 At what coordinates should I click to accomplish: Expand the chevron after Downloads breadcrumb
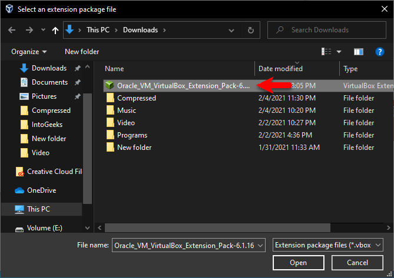pyautogui.click(x=164, y=30)
